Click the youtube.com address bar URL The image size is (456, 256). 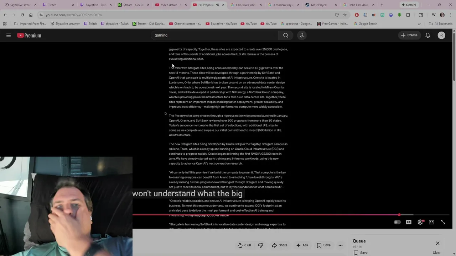pyautogui.click(x=74, y=15)
